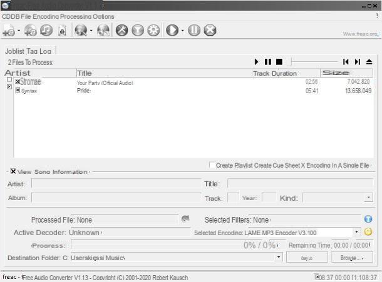Pause playback in the joblist player
The height and width of the screenshot is (282, 382).
click(x=268, y=62)
